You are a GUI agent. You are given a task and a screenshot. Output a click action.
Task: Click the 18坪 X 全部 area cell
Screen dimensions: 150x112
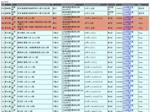click(x=96, y=8)
